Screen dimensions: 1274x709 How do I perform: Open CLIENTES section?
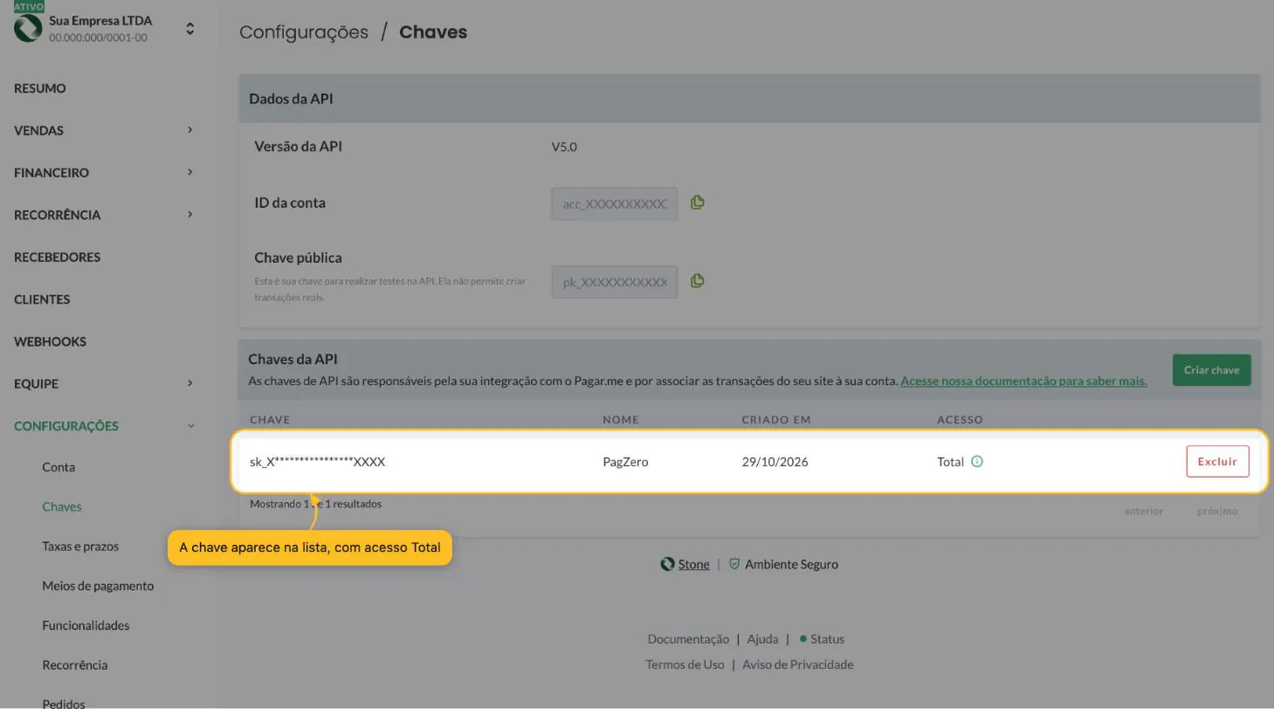pyautogui.click(x=42, y=299)
